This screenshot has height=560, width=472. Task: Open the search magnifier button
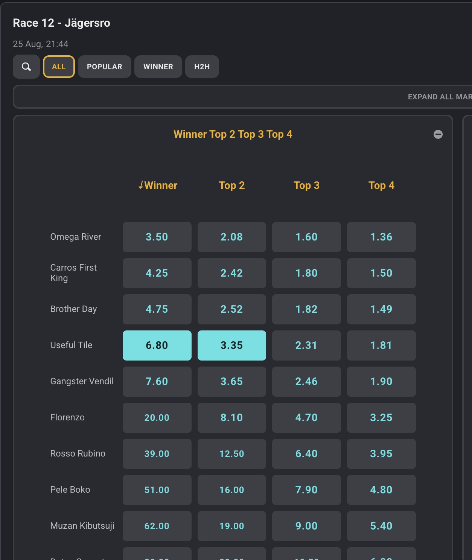[26, 67]
